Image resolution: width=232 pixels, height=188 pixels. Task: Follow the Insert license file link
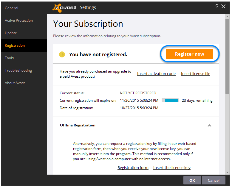pyautogui.click(x=196, y=74)
